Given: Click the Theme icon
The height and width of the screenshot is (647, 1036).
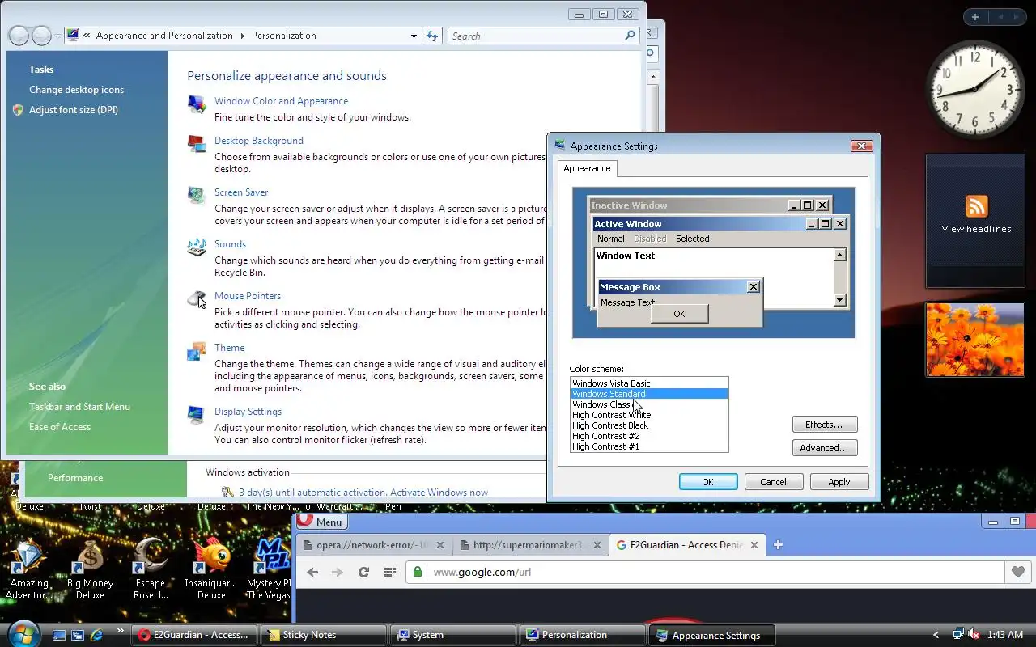Looking at the screenshot, I should tap(197, 351).
